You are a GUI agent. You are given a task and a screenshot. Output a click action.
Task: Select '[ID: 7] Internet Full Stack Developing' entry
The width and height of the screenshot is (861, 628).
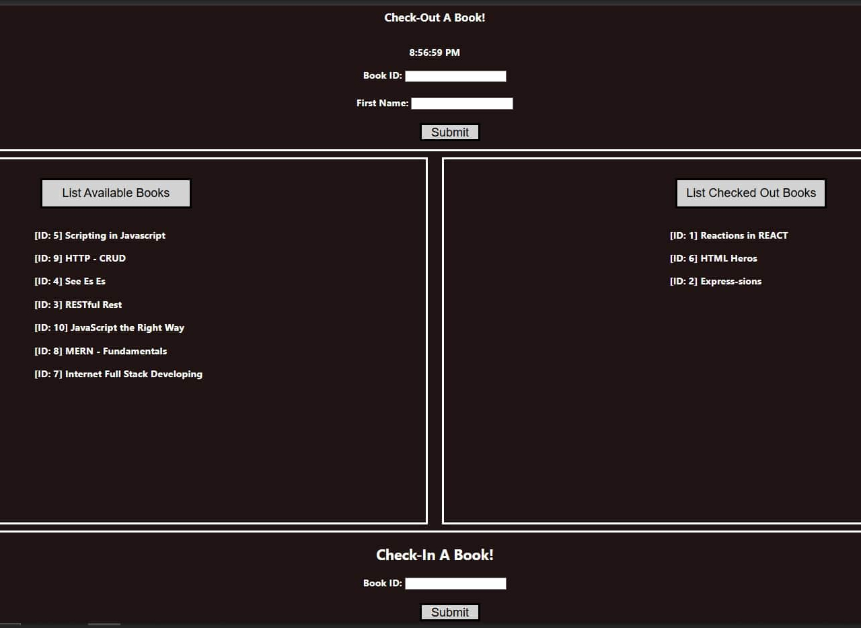[x=118, y=374]
